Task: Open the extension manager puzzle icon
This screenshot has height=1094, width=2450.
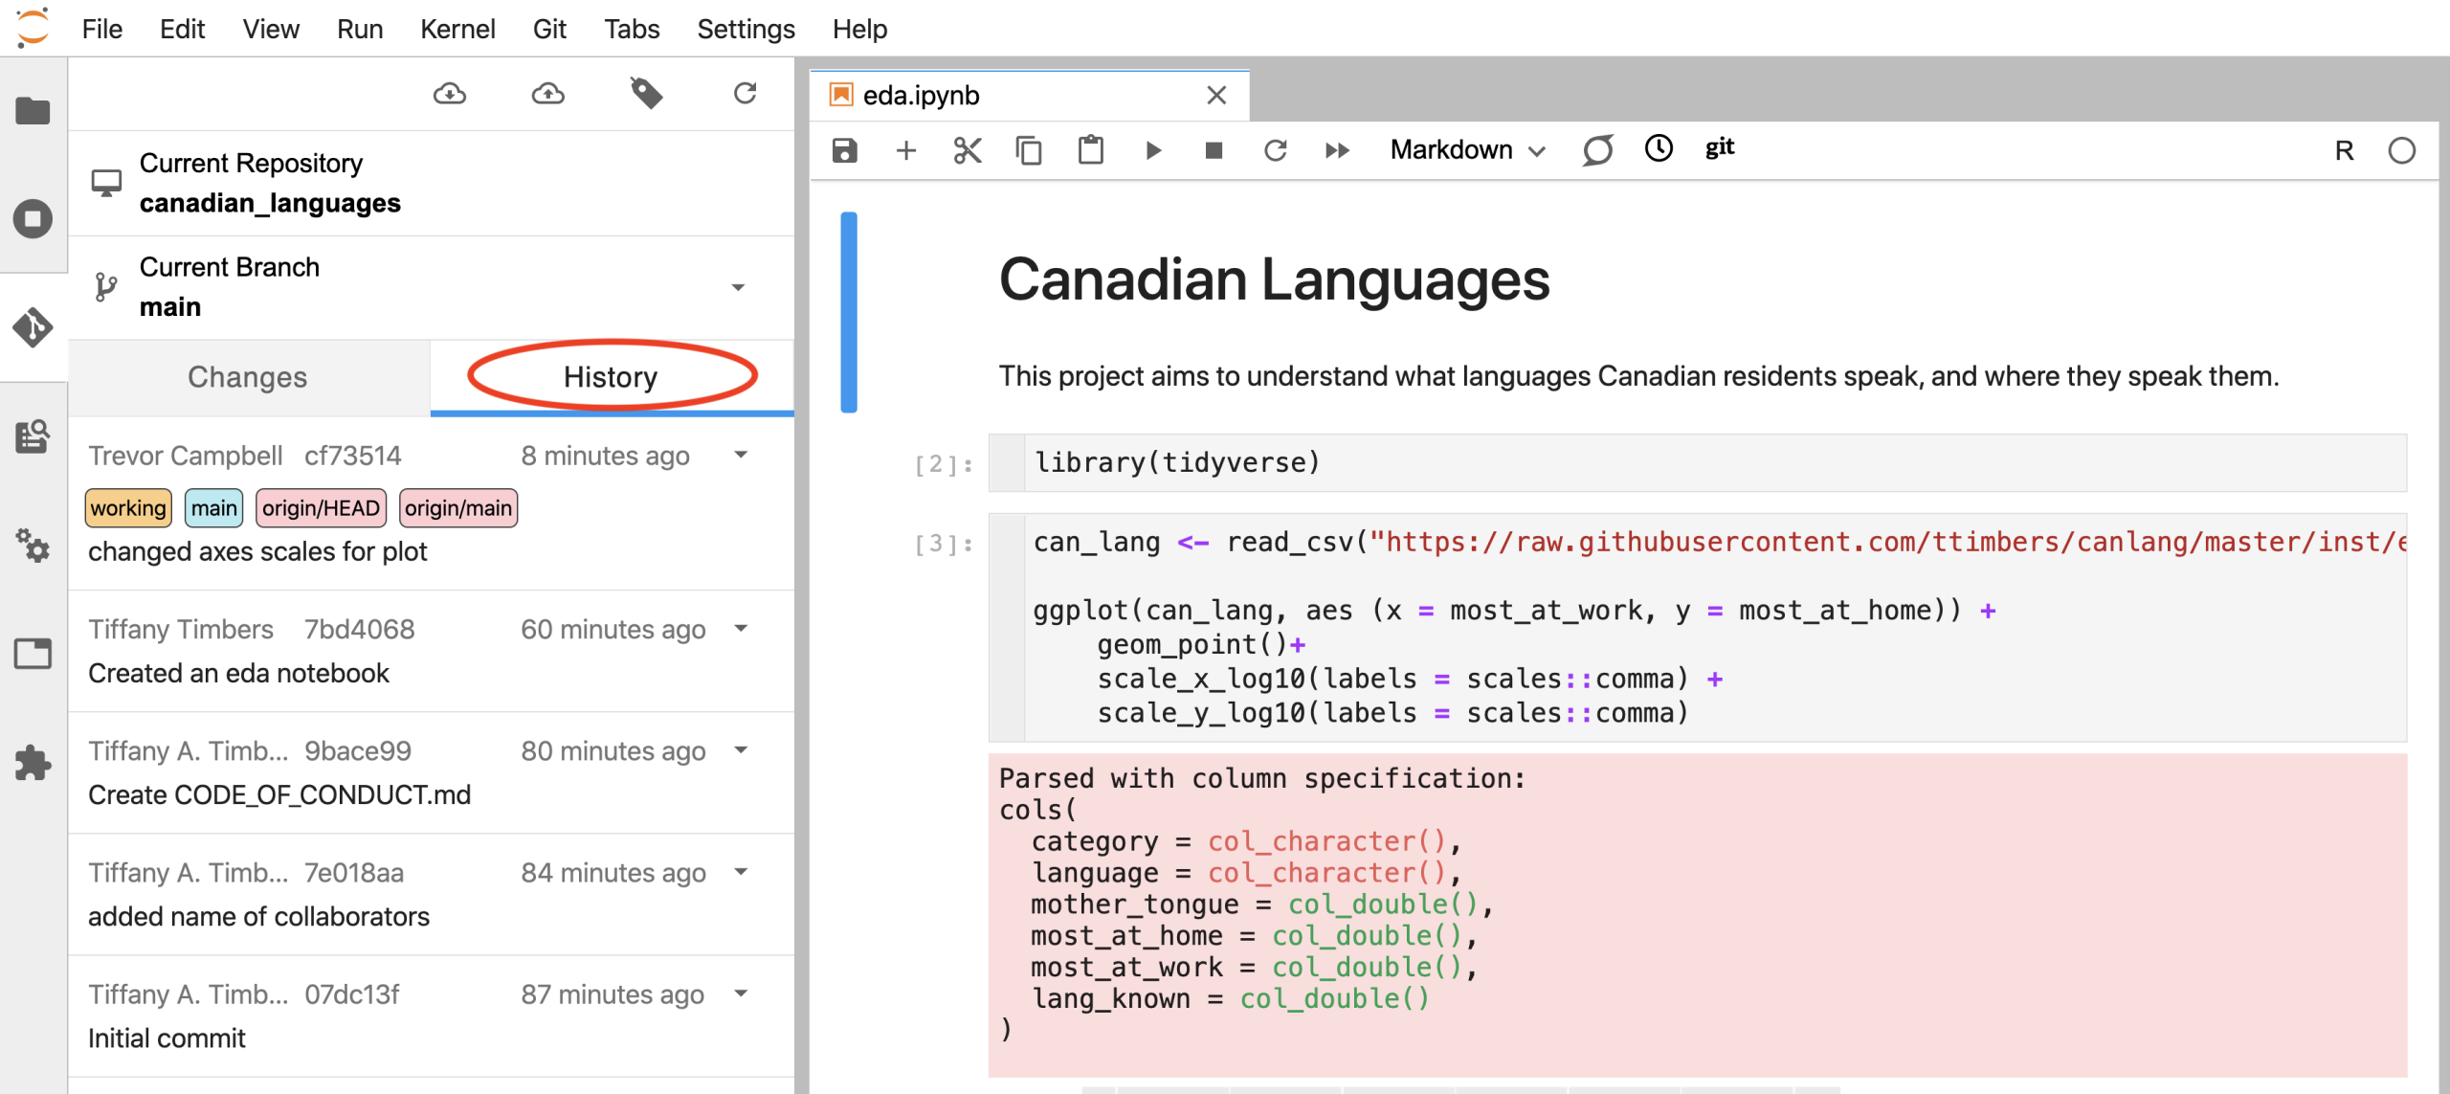Action: click(x=33, y=763)
